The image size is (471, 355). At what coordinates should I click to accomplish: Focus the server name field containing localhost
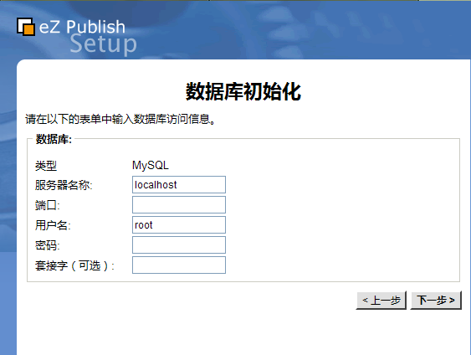pyautogui.click(x=179, y=184)
